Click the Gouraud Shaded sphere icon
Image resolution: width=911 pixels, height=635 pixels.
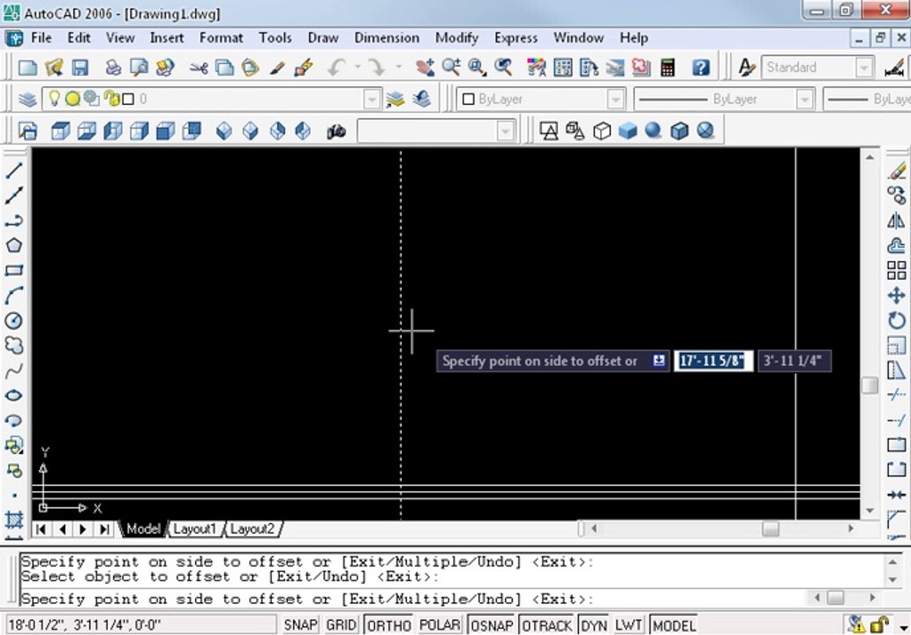(x=653, y=131)
